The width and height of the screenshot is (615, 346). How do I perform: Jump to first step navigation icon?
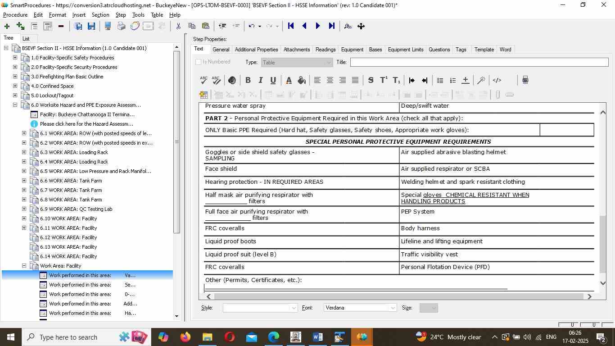pos(291,26)
